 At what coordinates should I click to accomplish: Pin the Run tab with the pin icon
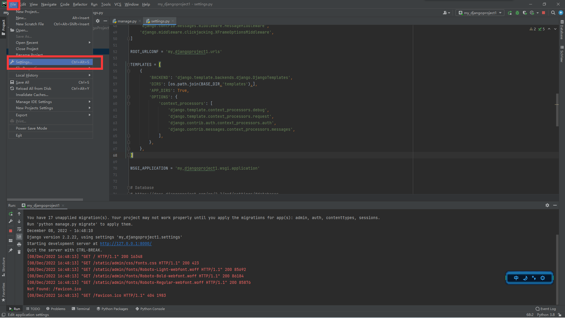point(11,250)
